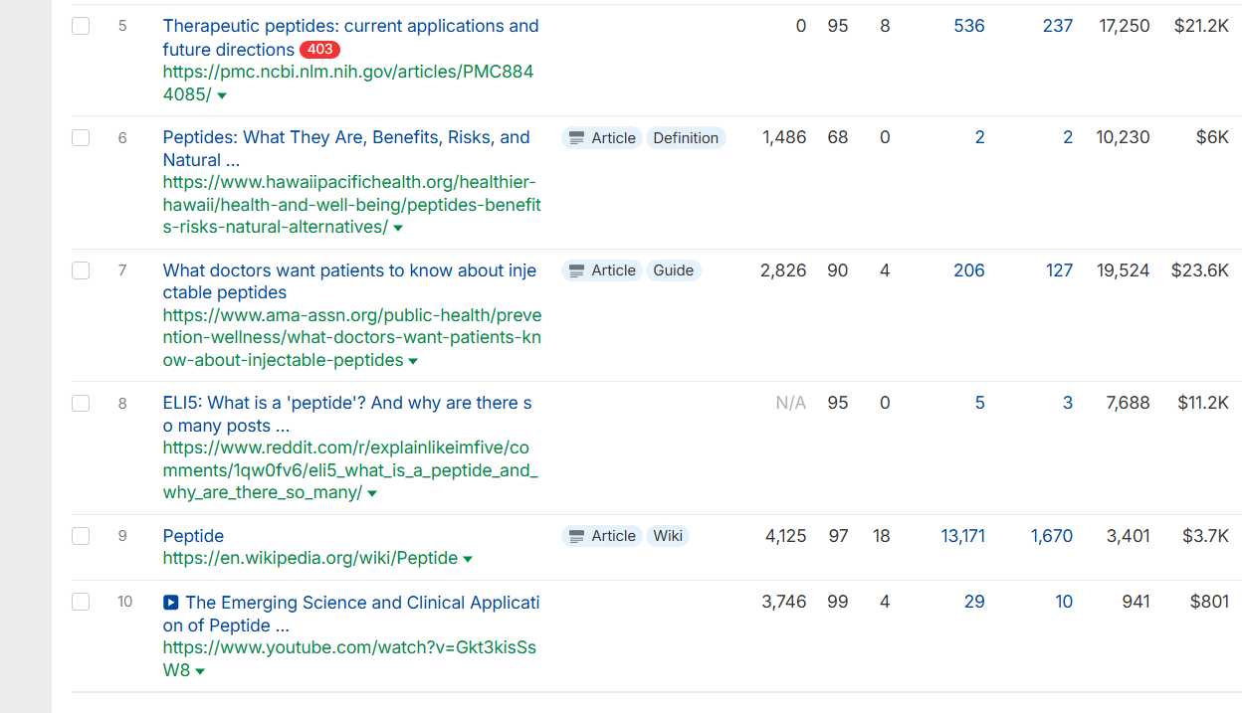Screen dimensions: 1242x713
Task: Click the 7,688 value in the reddit row
Action: [x=1129, y=403]
